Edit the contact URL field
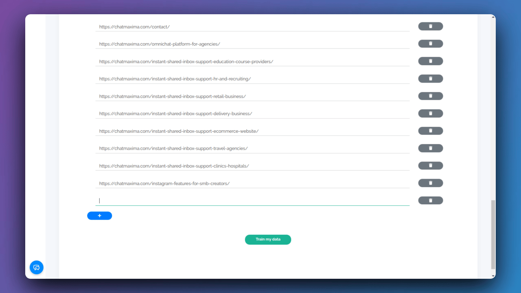Screen dimensions: 521x293 [x=252, y=26]
